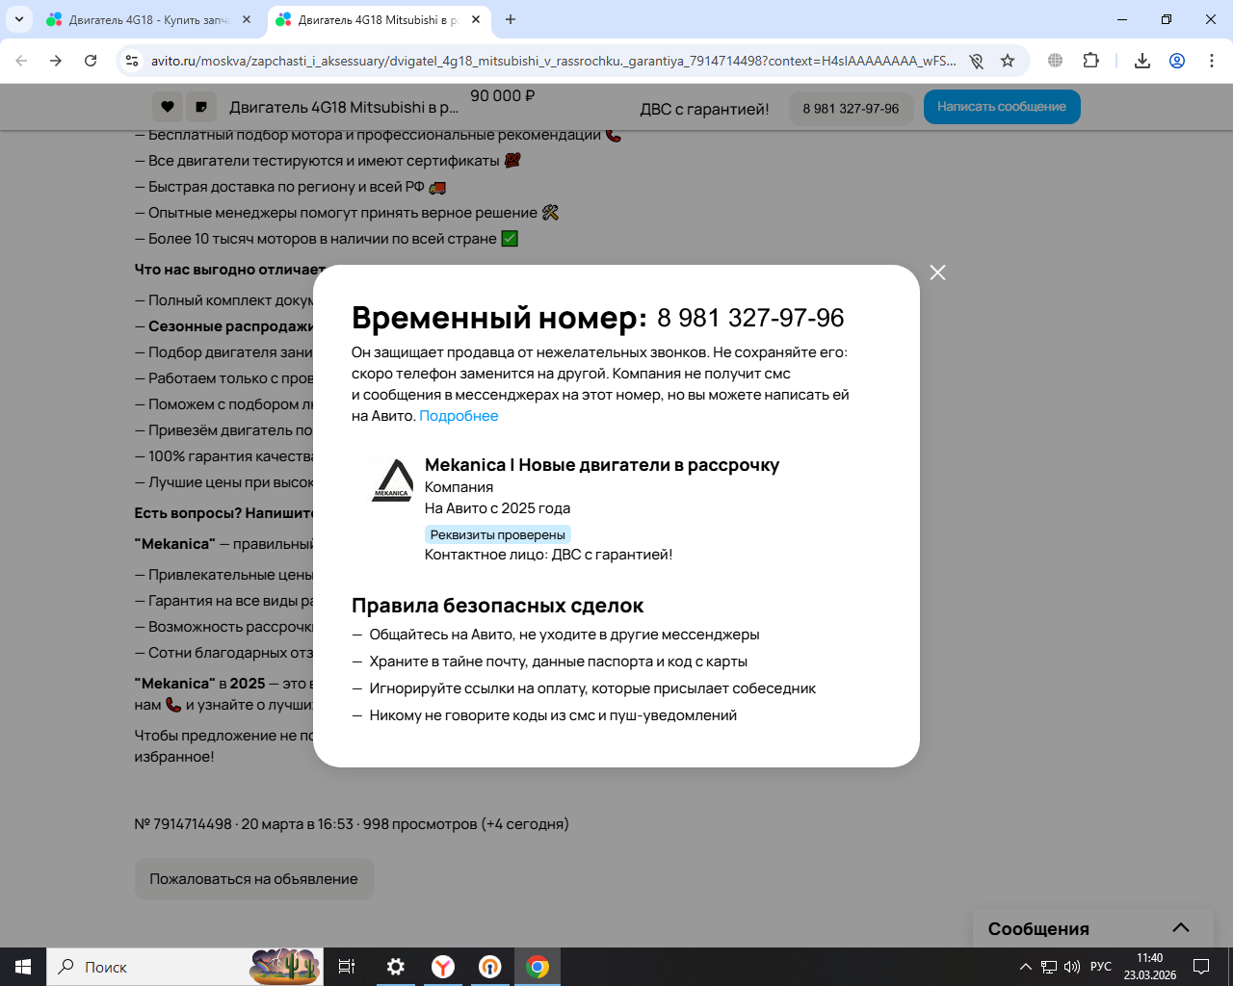Reload the current page

[91, 61]
